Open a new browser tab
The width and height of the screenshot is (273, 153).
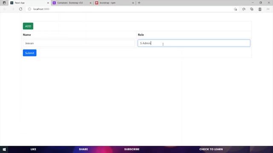[x=139, y=3]
